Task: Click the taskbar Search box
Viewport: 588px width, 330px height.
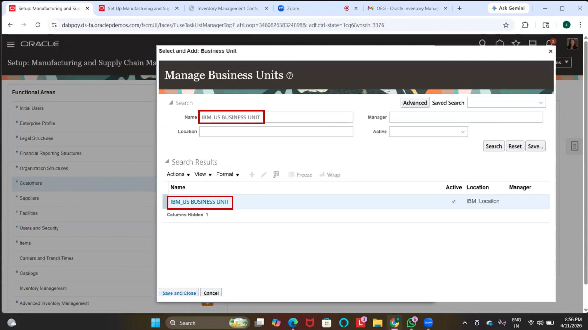Action: (x=208, y=323)
